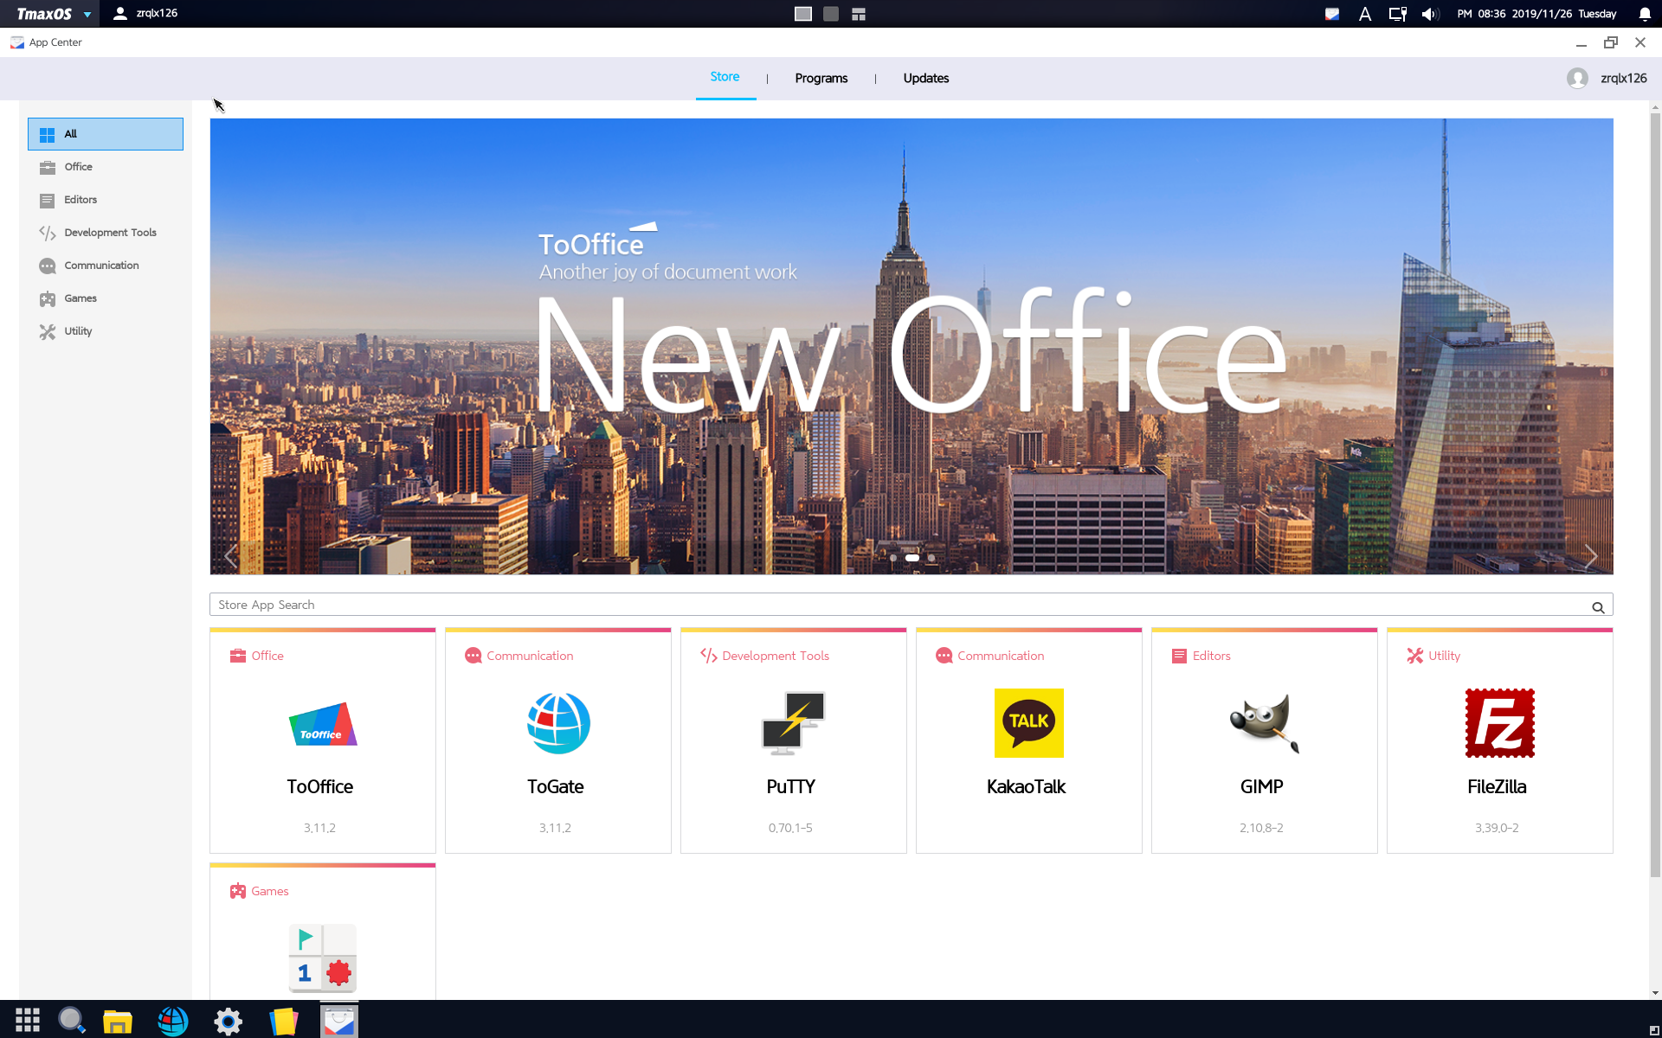This screenshot has width=1662, height=1038.
Task: Click ToOffice version 3.11.2 text
Action: tap(319, 828)
